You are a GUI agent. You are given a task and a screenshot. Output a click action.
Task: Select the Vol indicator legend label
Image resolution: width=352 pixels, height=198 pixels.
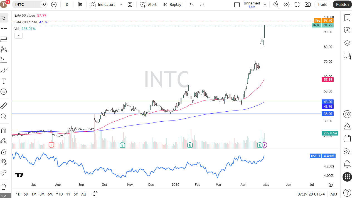coord(17,29)
